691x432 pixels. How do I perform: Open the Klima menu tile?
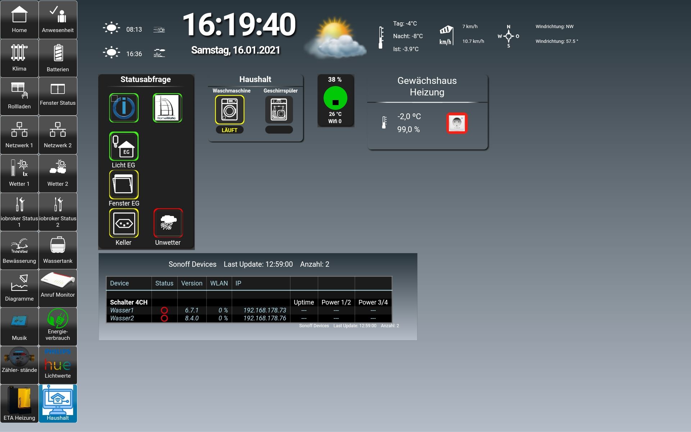tap(19, 58)
